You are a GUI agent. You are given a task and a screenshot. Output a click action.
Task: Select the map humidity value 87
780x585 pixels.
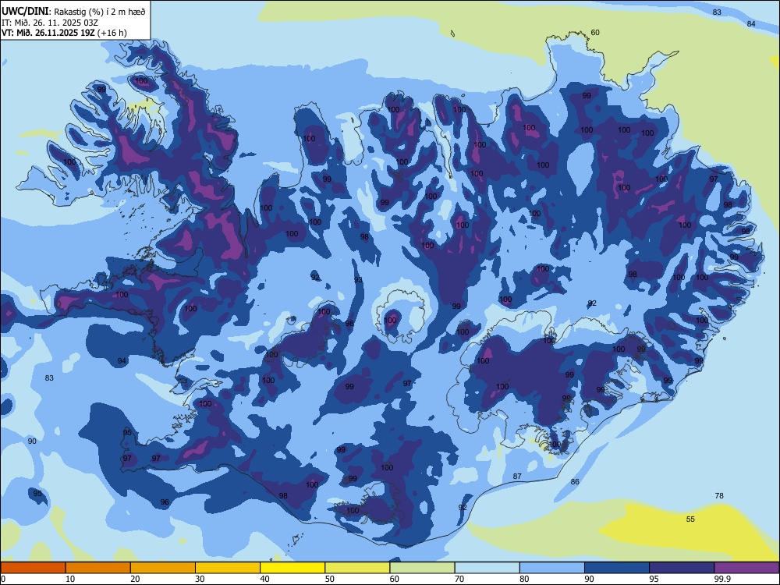point(517,477)
